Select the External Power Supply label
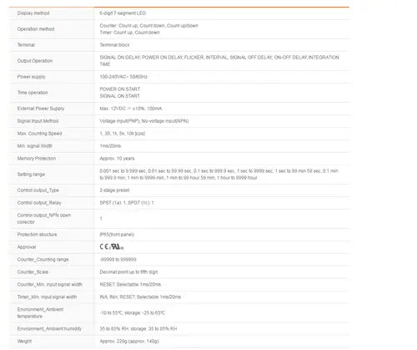 [x=41, y=109]
